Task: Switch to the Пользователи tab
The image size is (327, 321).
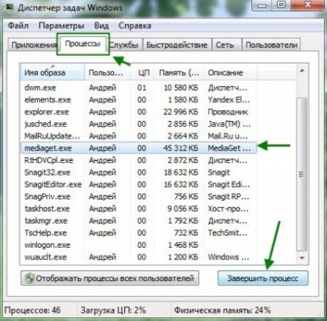Action: (x=271, y=45)
